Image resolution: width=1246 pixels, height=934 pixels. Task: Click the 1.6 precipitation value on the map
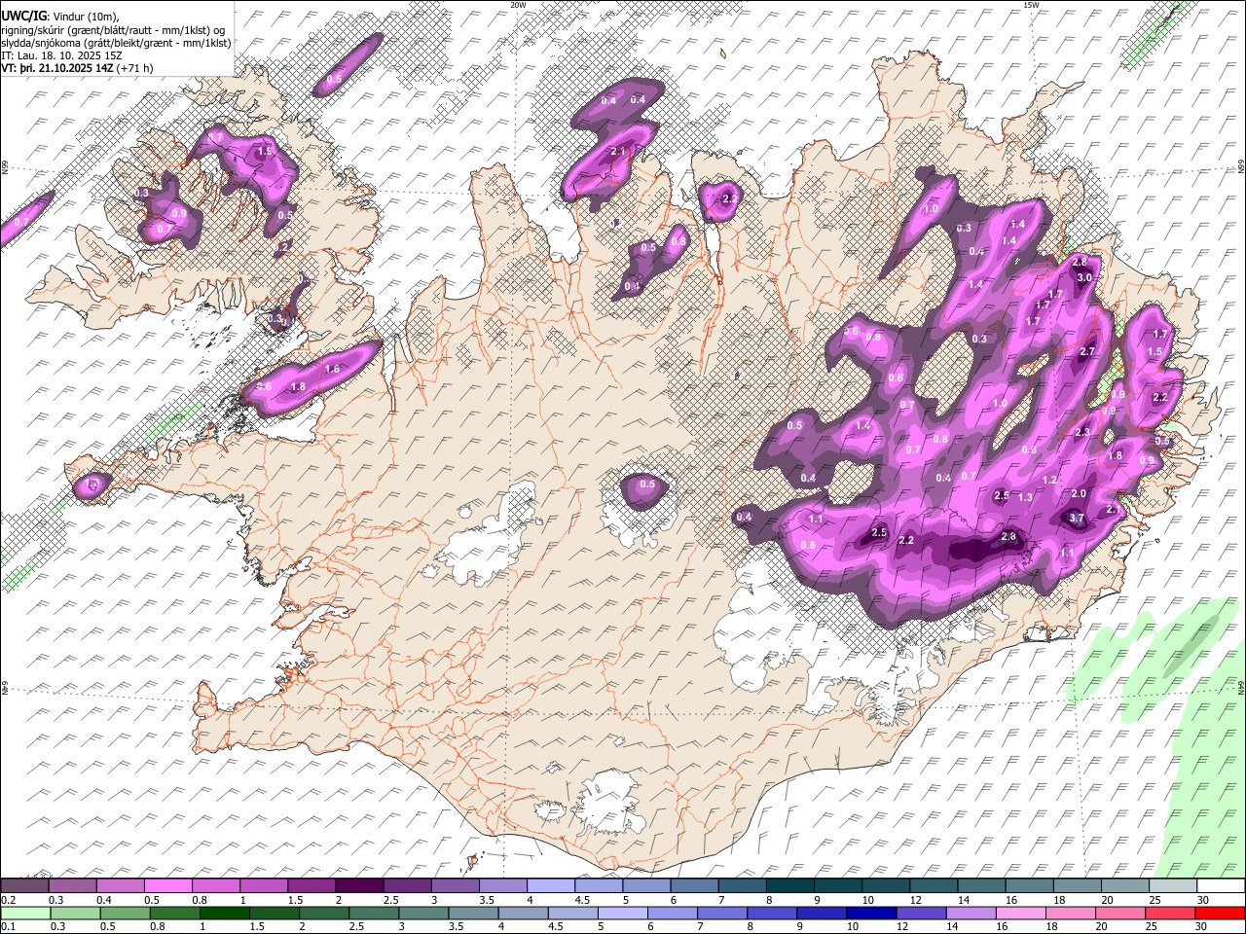332,369
